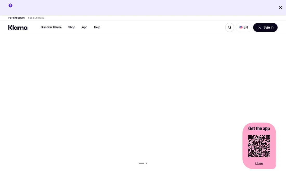Switch to For shoppers tab
The image size is (286, 179).
[x=16, y=18]
